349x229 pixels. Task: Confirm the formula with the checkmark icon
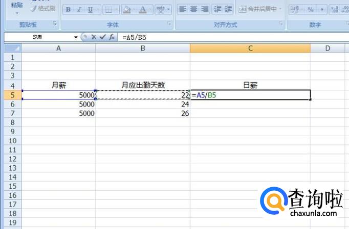click(102, 37)
